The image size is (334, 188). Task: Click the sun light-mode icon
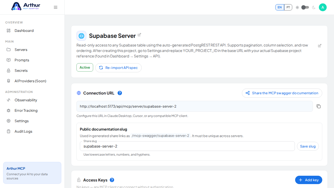click(x=297, y=7)
